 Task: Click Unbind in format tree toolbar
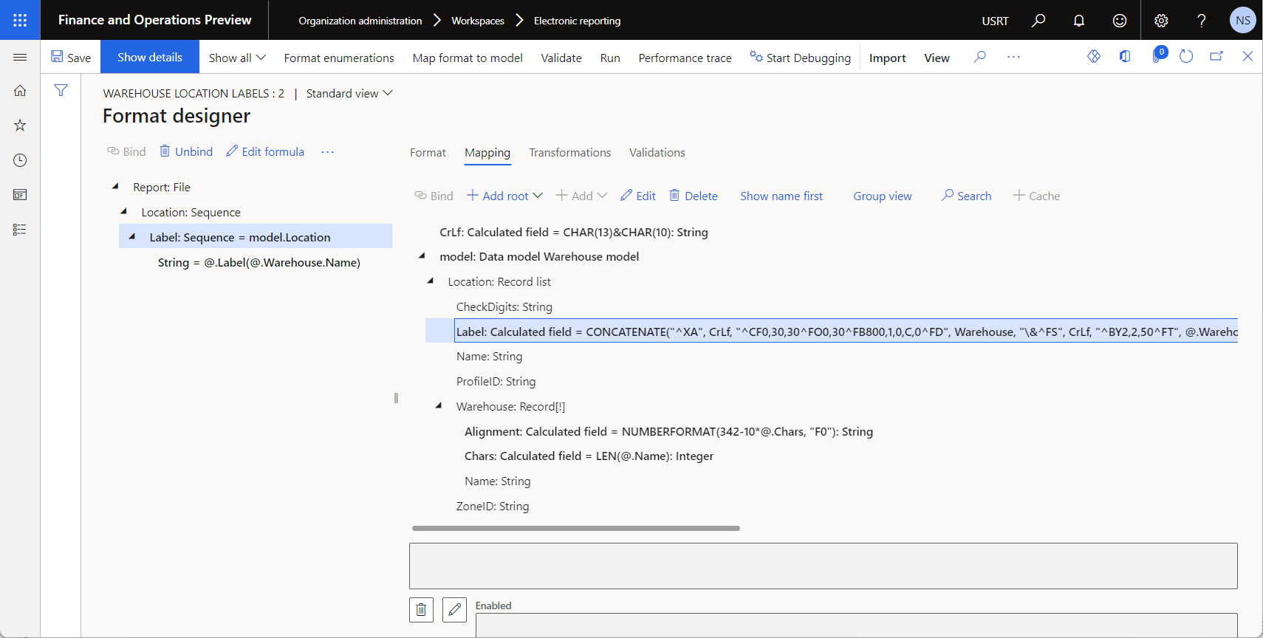pos(186,151)
